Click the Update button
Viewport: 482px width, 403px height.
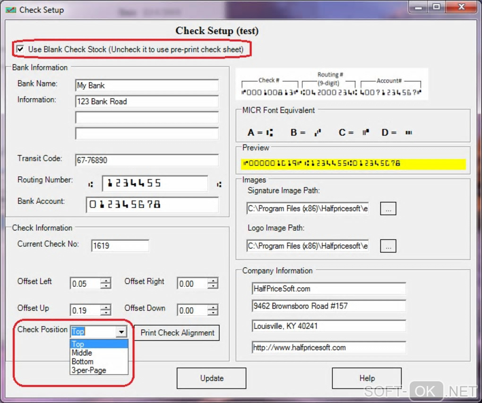pos(212,378)
